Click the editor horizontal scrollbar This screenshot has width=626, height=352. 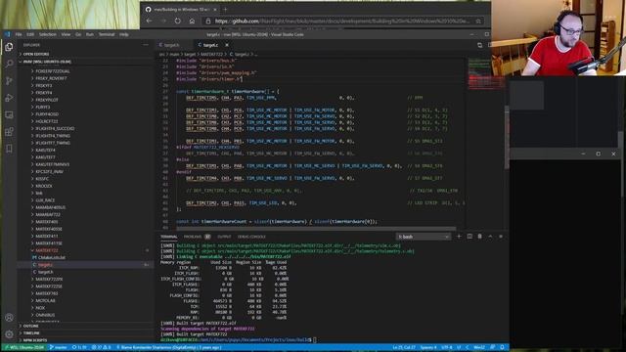point(316,229)
